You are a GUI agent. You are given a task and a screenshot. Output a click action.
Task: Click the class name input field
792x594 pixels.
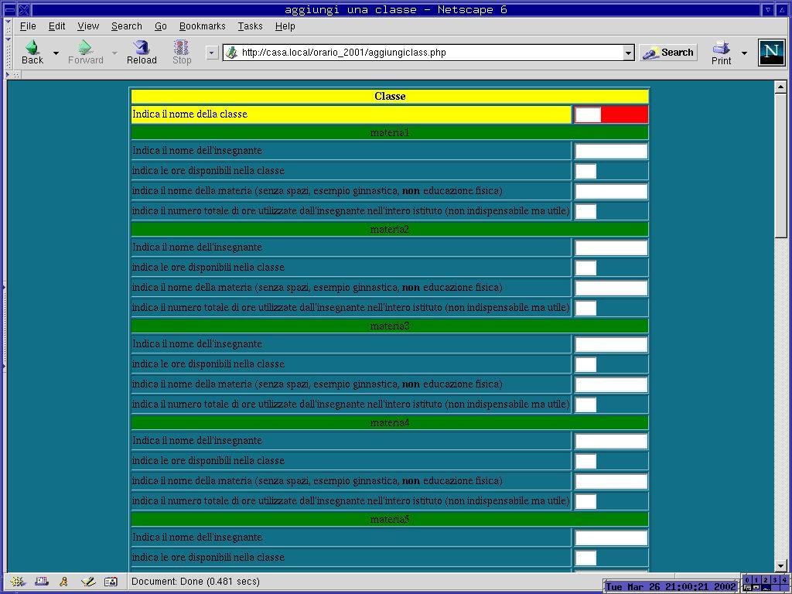[x=588, y=114]
